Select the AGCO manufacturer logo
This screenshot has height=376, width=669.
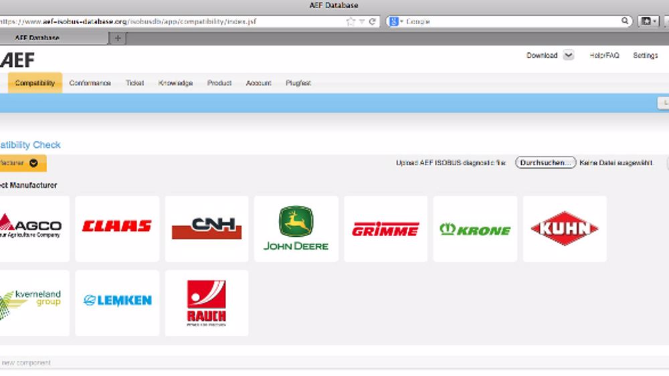click(31, 225)
